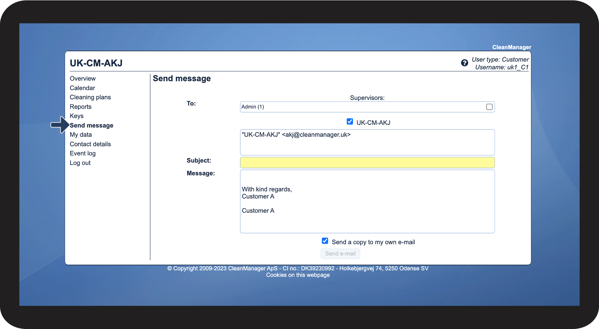Viewport: 599px width, 329px height.
Task: Click the Message: label
Action: pyautogui.click(x=201, y=173)
